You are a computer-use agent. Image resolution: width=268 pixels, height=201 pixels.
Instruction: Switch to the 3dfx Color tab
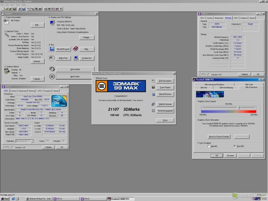point(249,84)
